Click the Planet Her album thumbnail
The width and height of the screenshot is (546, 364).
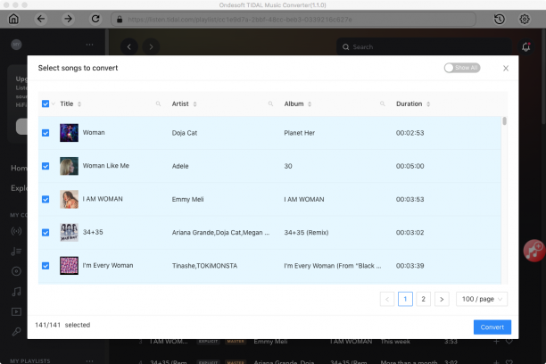click(x=69, y=133)
